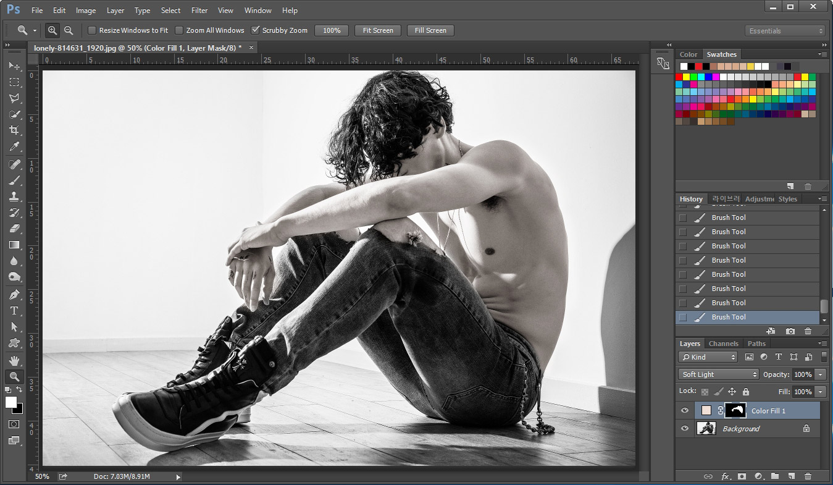Enable Resize Windows to Fit checkbox
The image size is (833, 485).
pyautogui.click(x=92, y=30)
